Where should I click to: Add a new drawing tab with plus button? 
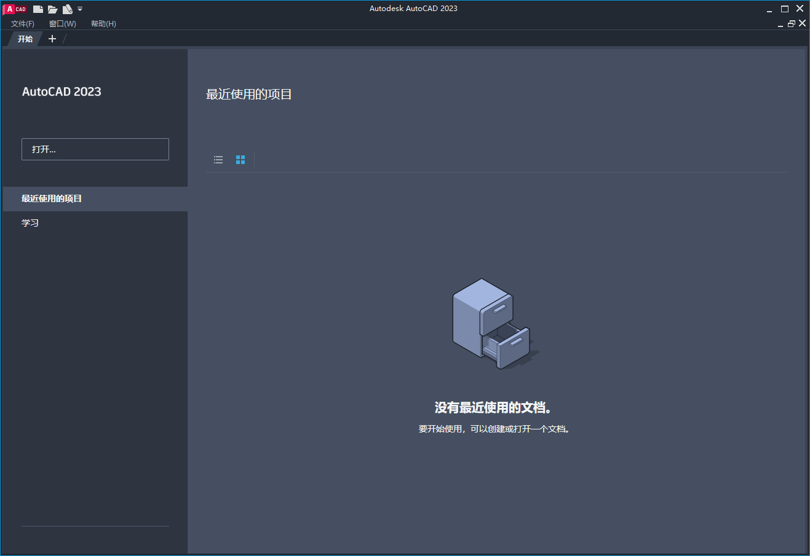(x=52, y=39)
